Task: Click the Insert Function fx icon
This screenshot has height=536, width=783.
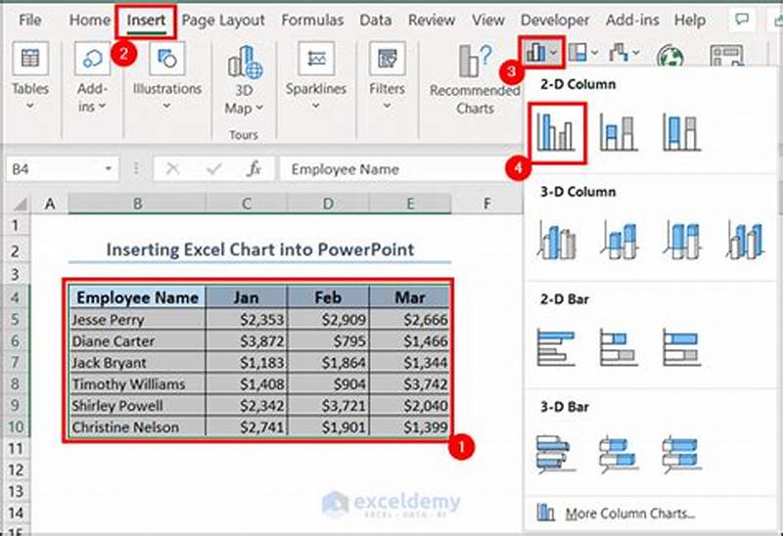Action: (253, 169)
